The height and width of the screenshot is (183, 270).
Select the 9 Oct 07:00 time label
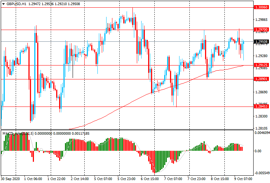tap(243, 179)
